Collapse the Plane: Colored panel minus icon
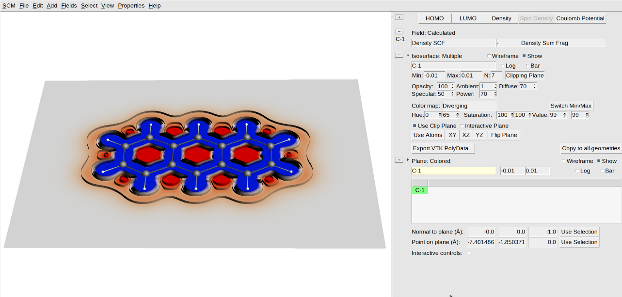The height and width of the screenshot is (297, 622). 399,159
